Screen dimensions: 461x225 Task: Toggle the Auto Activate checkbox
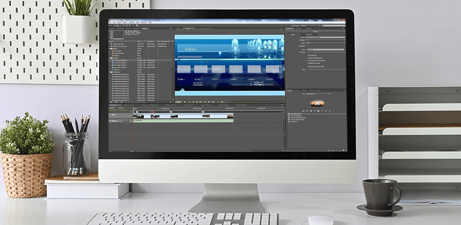[307, 55]
